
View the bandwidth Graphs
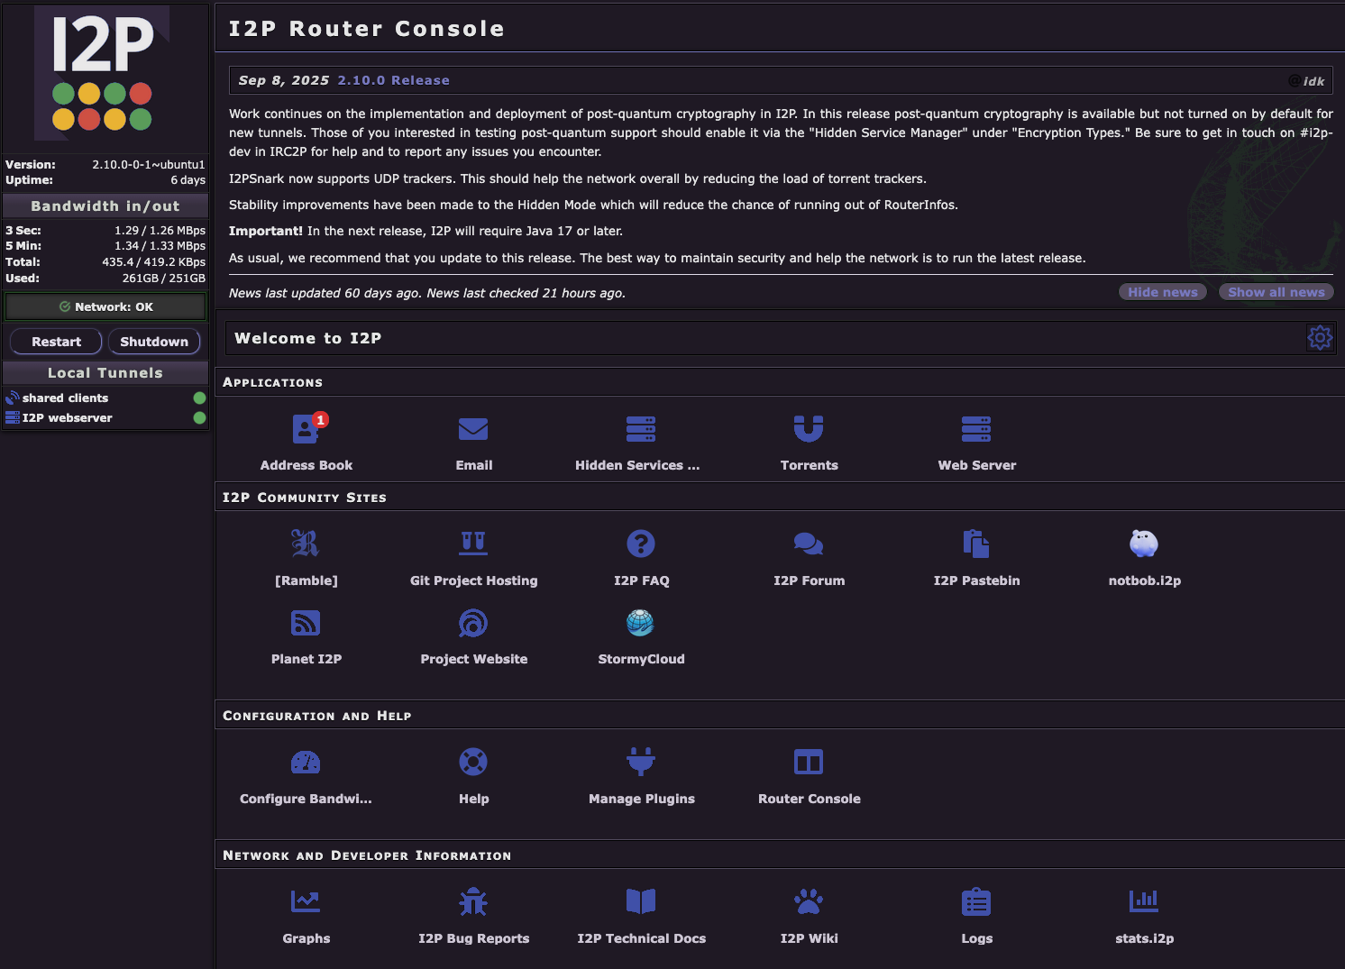click(x=307, y=913)
